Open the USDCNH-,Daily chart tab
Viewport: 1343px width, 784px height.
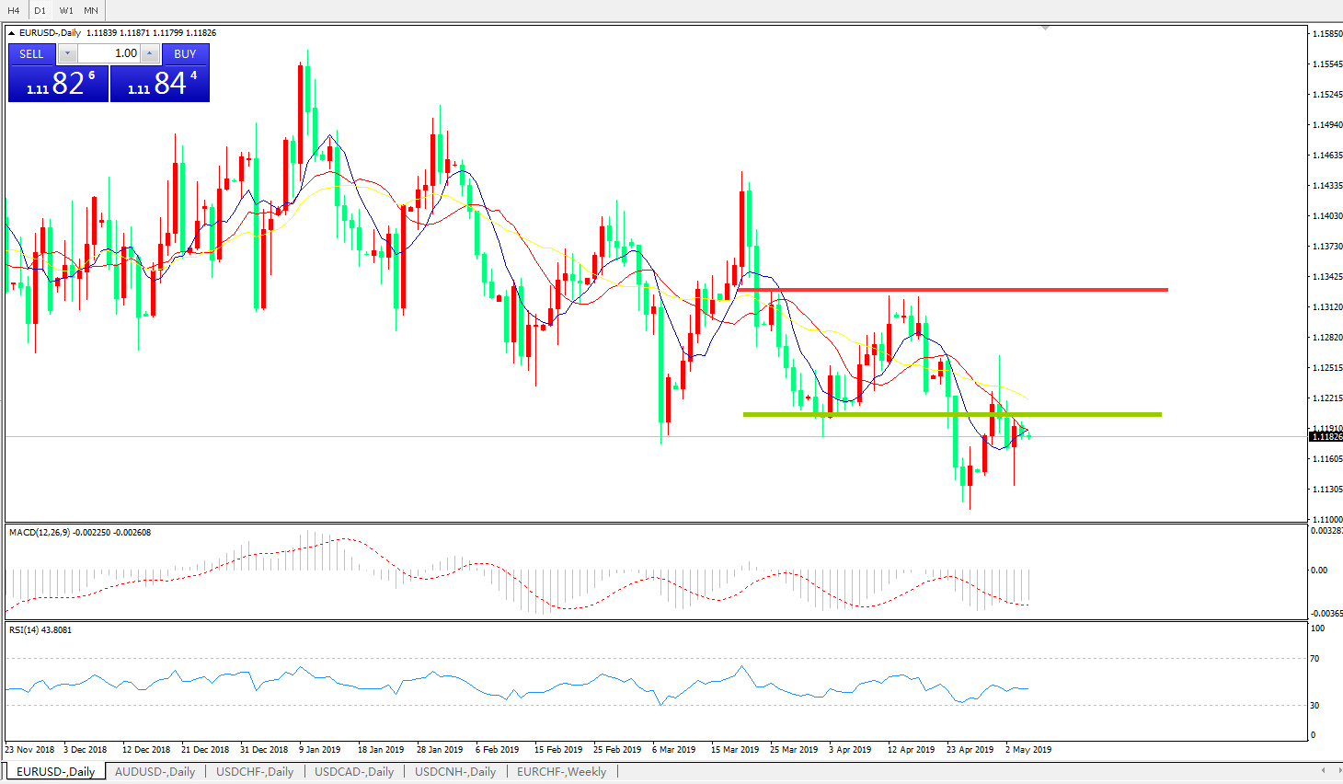coord(455,772)
